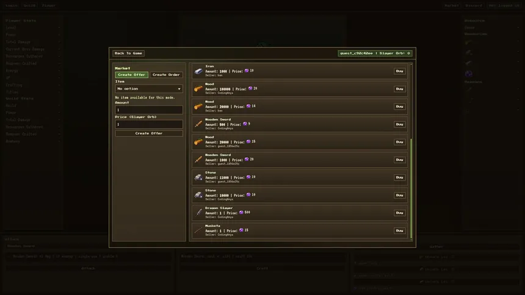Open the Item dropdown showing No option

[x=149, y=88]
